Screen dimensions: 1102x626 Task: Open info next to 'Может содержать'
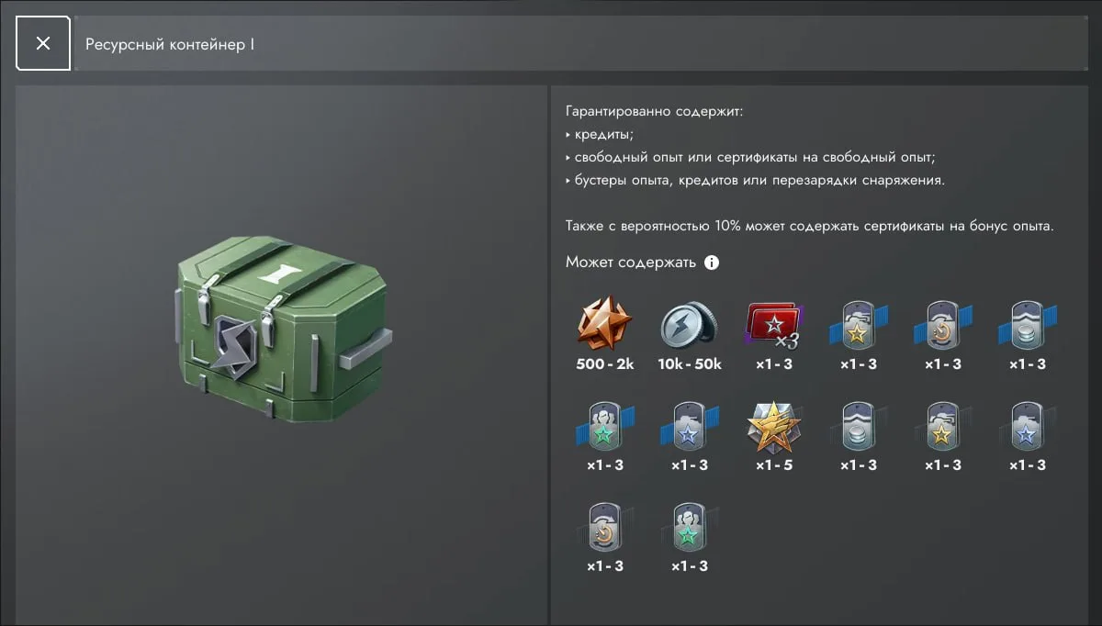(x=711, y=263)
